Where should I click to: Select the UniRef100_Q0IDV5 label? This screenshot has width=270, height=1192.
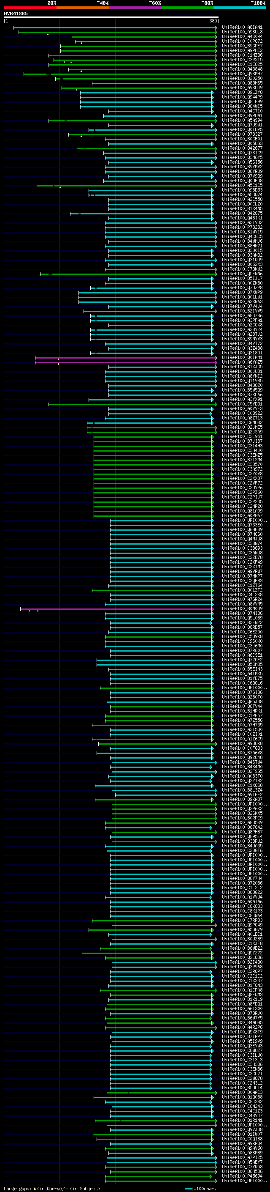242,129
